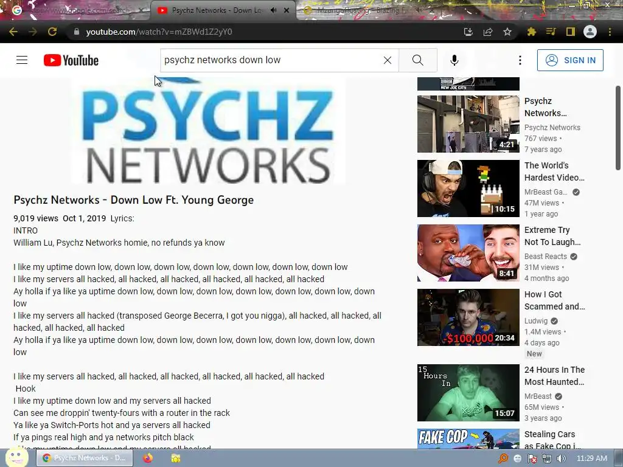623x467 pixels.
Task: Click the SIGN IN button
Action: click(570, 60)
